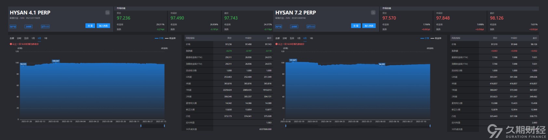Select 1月 range tab in HYSAN 4.1 chart
Screen dimensions: 548x140
click(33, 38)
